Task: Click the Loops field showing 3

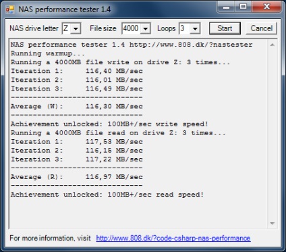Action: point(185,28)
